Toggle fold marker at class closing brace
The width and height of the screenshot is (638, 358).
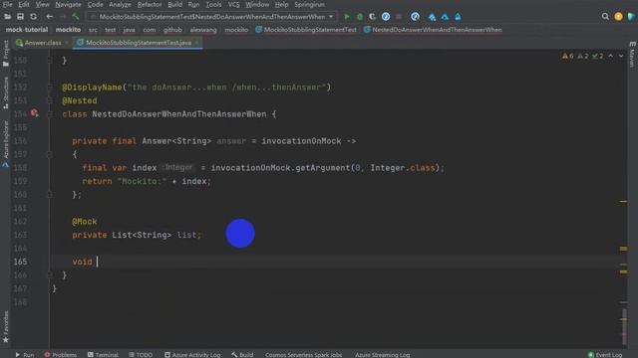pyautogui.click(x=50, y=275)
